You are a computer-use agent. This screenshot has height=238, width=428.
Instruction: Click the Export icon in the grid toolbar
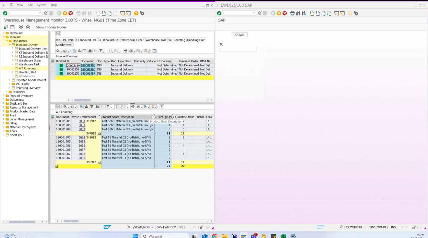coord(138,51)
